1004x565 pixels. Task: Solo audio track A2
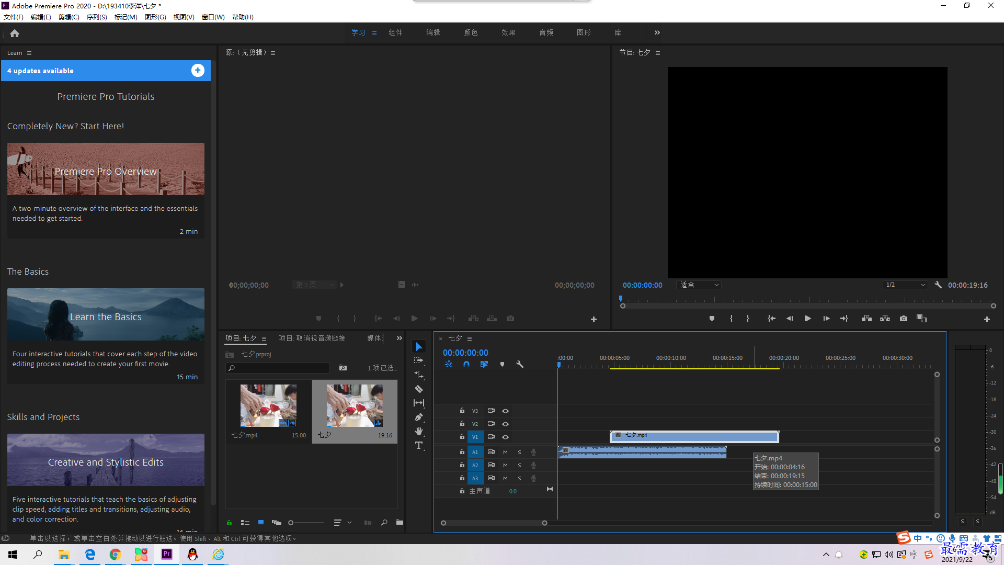(519, 465)
